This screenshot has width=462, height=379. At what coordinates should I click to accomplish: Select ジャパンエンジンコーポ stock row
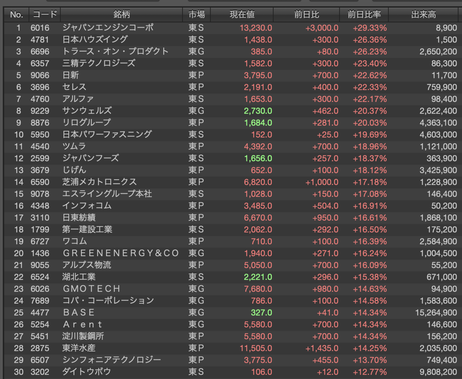coord(231,28)
